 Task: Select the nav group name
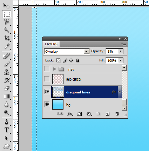[x=71, y=70]
